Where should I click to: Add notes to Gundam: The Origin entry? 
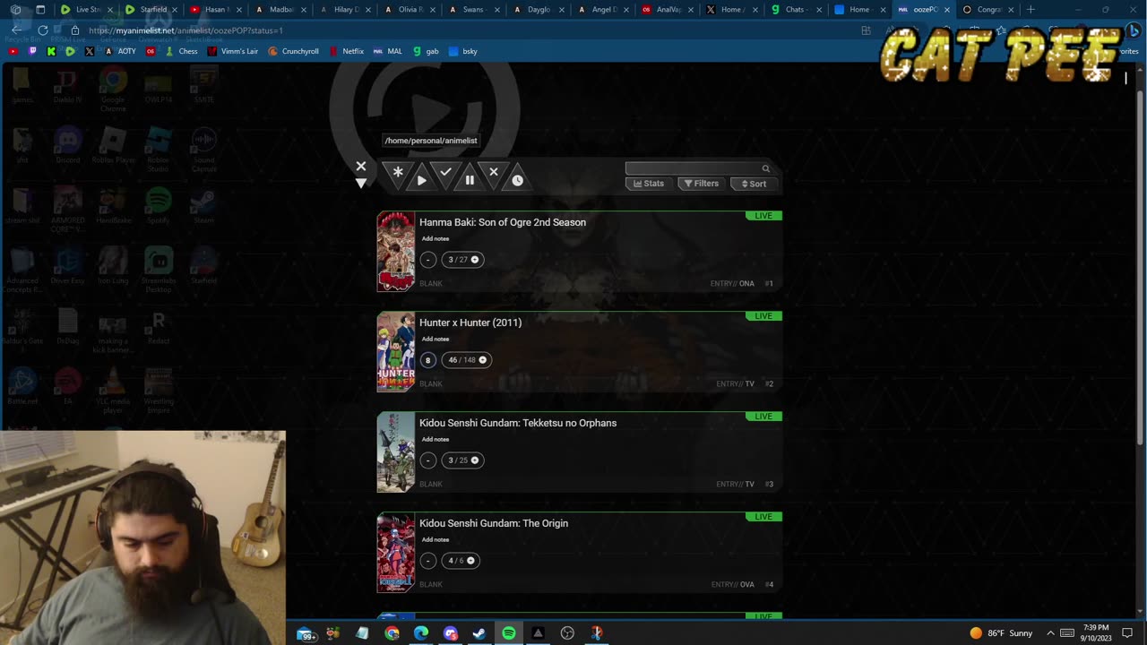(x=436, y=539)
